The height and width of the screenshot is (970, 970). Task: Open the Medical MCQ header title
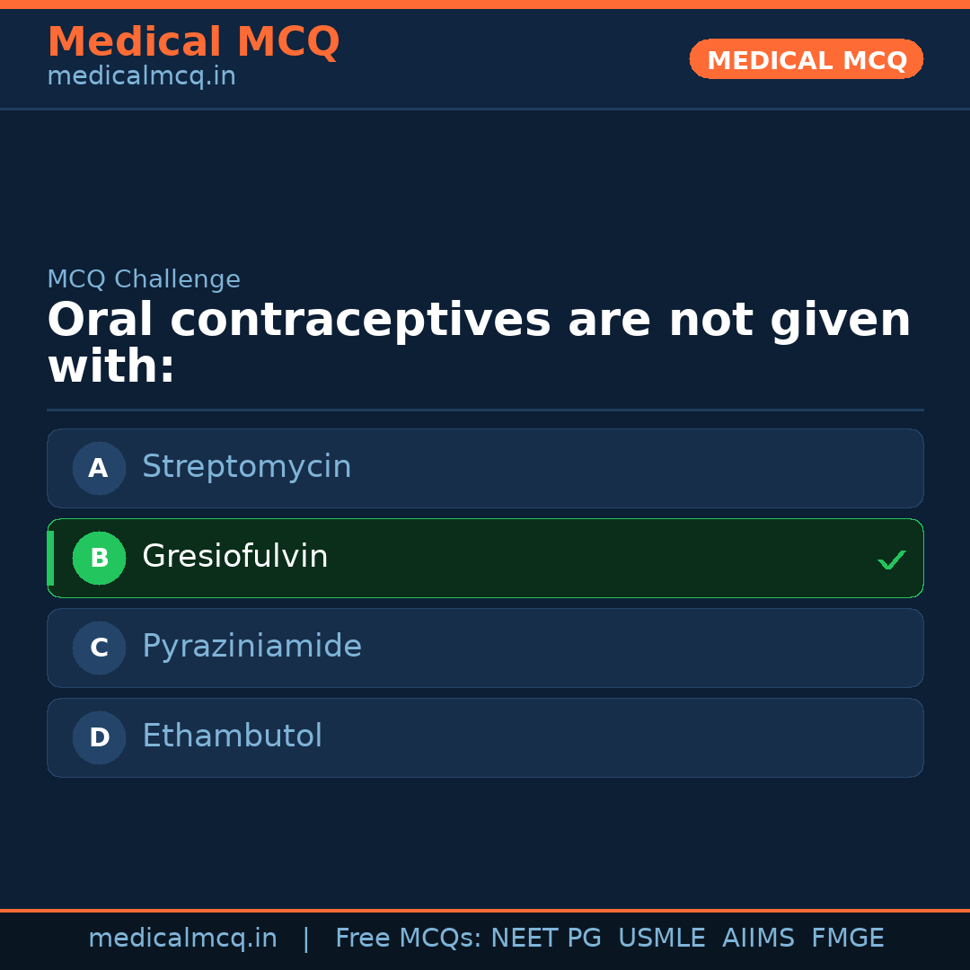[193, 42]
